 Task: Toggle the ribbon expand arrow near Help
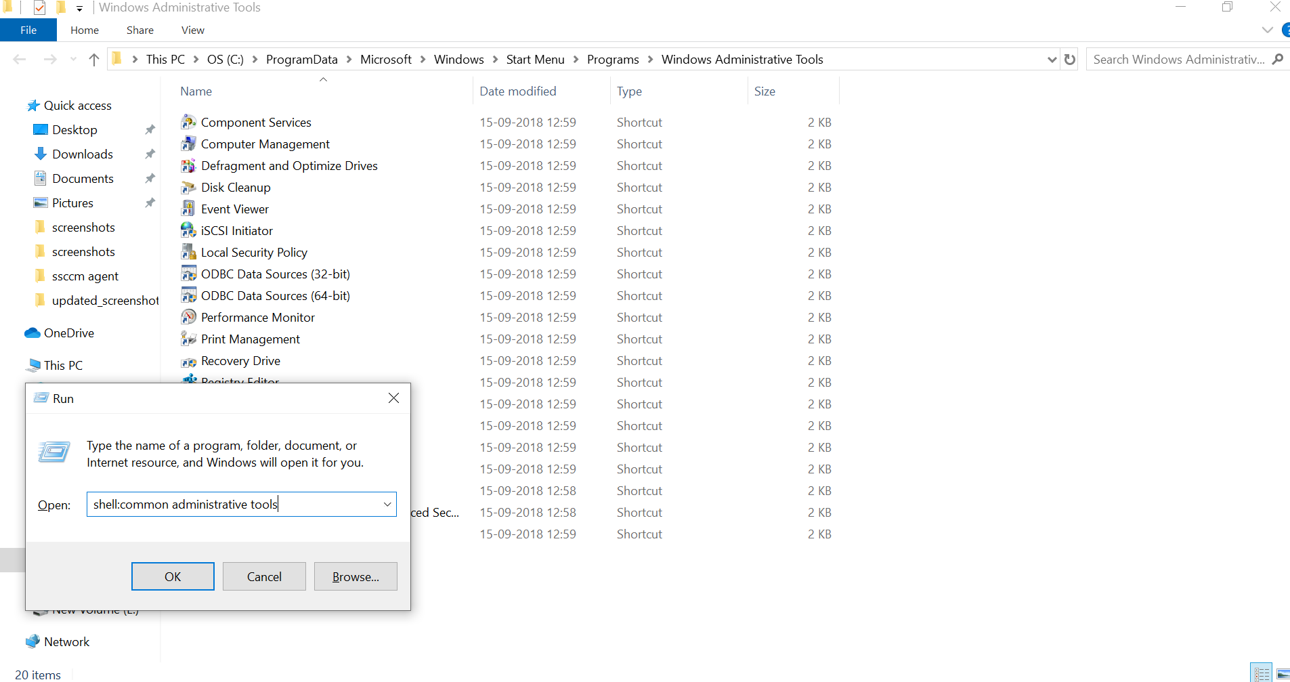click(1268, 30)
